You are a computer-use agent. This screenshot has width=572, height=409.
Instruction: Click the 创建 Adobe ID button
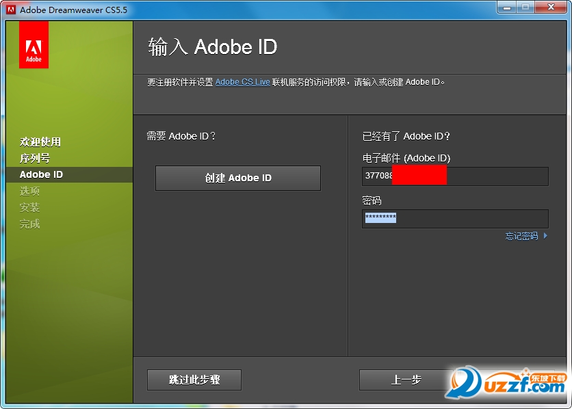click(x=238, y=178)
